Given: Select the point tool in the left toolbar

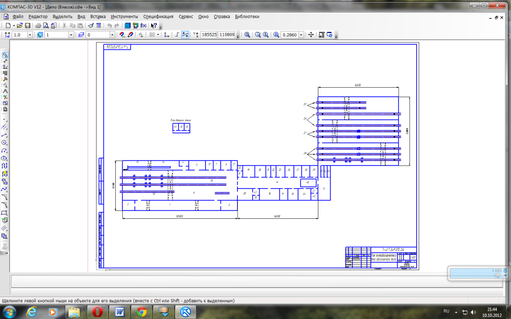Looking at the screenshot, I should [4, 120].
